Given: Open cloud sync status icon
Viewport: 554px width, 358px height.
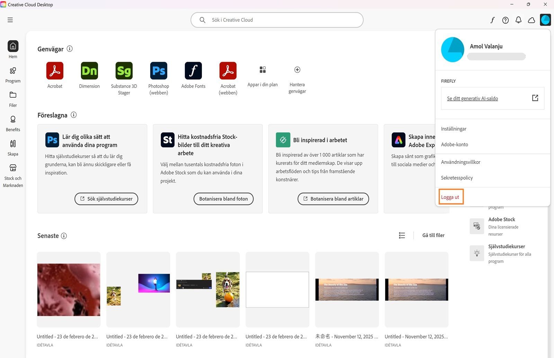Looking at the screenshot, I should click(531, 20).
